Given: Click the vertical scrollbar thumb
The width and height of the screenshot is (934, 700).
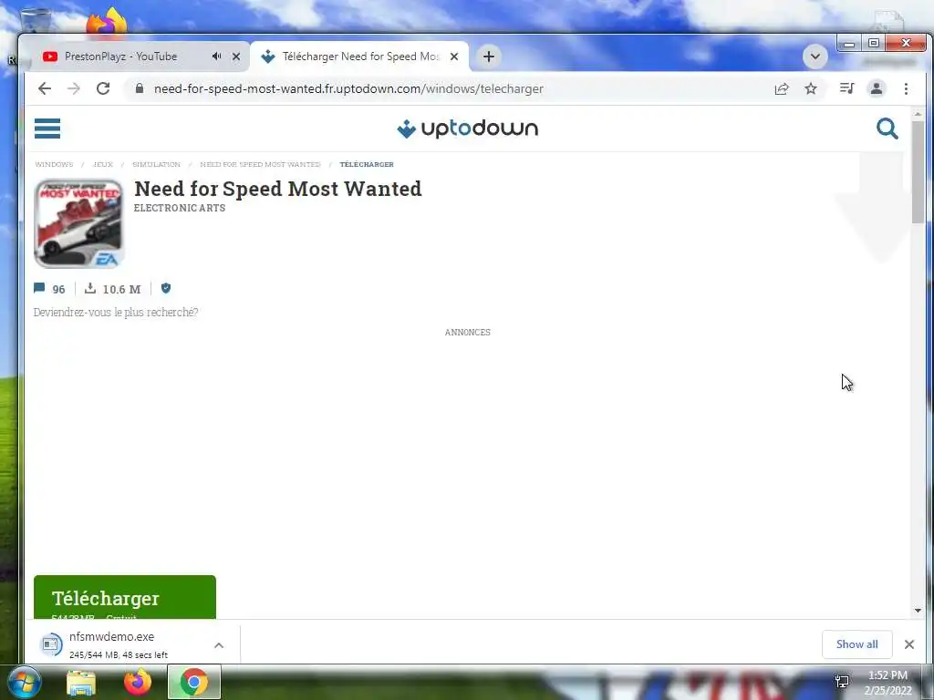Looking at the screenshot, I should (x=918, y=172).
